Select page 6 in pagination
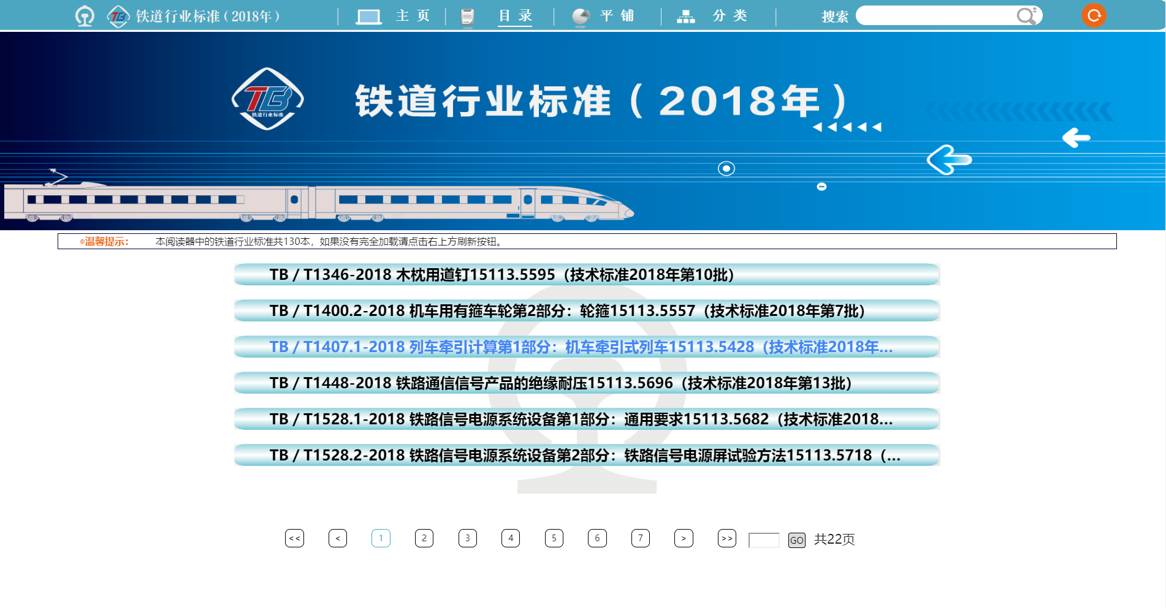The image size is (1166, 608). pos(597,538)
